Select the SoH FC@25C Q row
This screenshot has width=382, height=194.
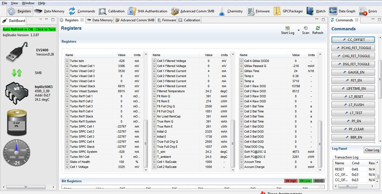(x=278, y=152)
